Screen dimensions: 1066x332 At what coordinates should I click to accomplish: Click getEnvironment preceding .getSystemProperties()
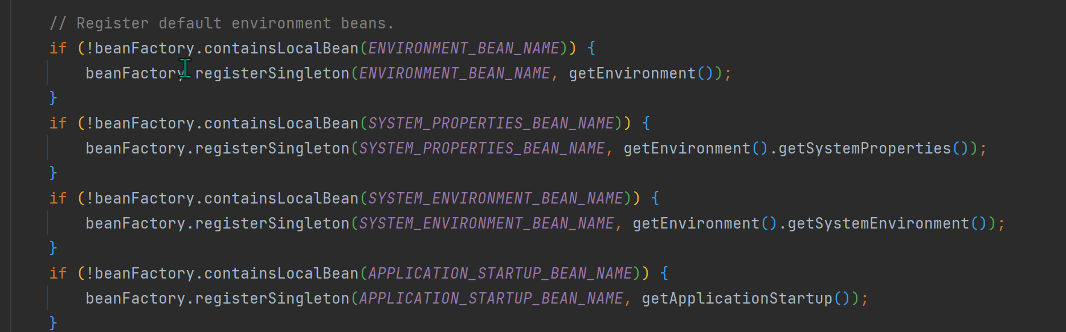[687, 148]
